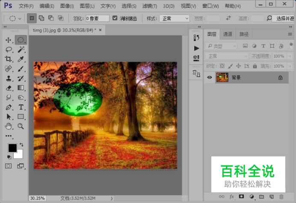Create a new adjustment layer
Screen dimensions: 296x203
click(x=252, y=197)
